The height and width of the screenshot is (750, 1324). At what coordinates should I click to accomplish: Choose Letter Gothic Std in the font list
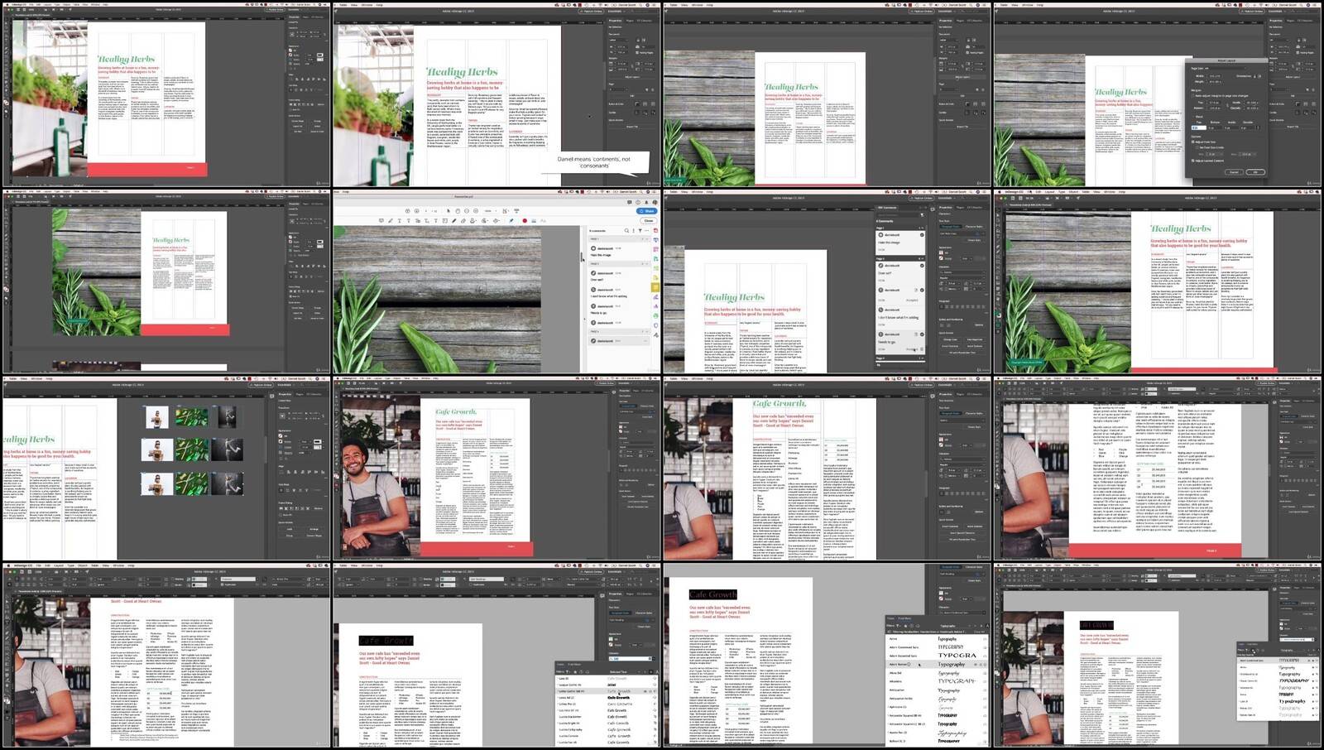pyautogui.click(x=607, y=691)
